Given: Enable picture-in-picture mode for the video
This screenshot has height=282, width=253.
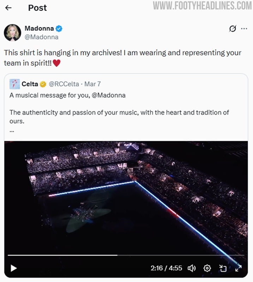Looking at the screenshot, I should point(223,268).
